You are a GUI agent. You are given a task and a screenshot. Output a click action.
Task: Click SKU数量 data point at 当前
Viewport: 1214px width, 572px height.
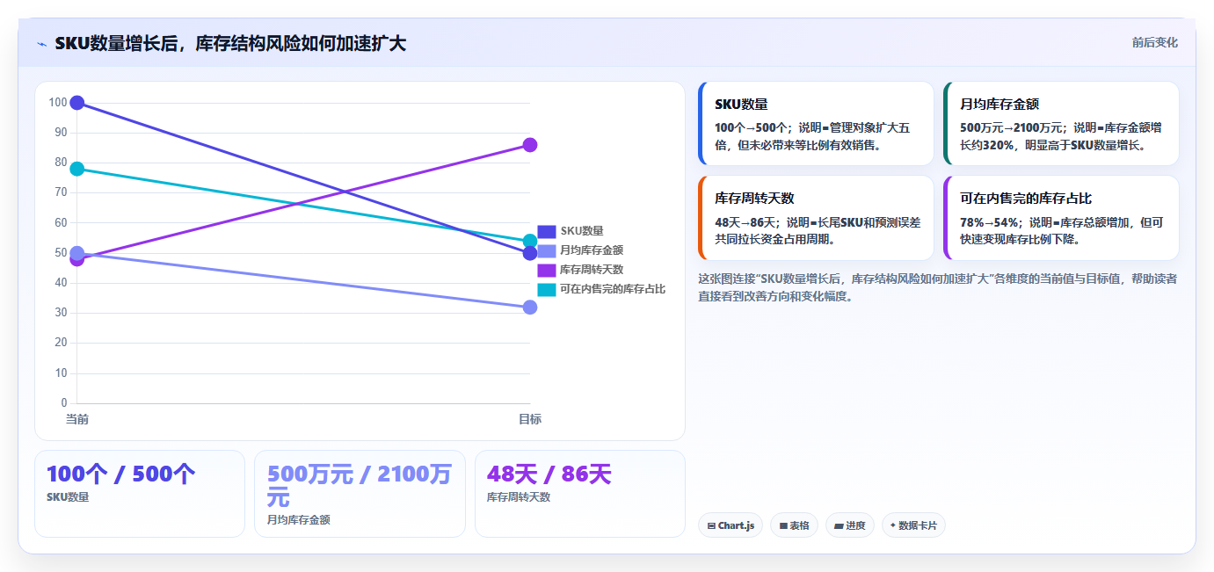(77, 103)
